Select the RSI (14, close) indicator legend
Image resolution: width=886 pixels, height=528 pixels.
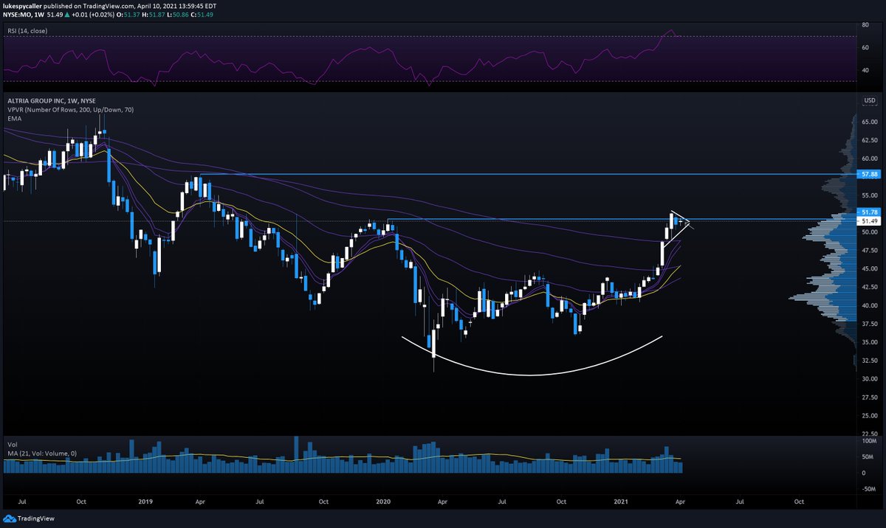[x=27, y=30]
